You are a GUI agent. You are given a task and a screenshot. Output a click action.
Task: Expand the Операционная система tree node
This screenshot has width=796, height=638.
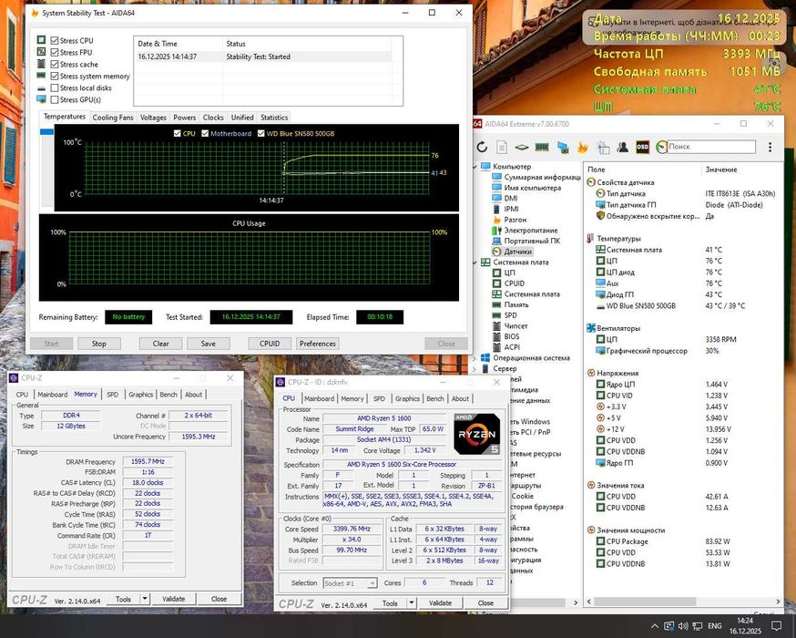click(475, 357)
